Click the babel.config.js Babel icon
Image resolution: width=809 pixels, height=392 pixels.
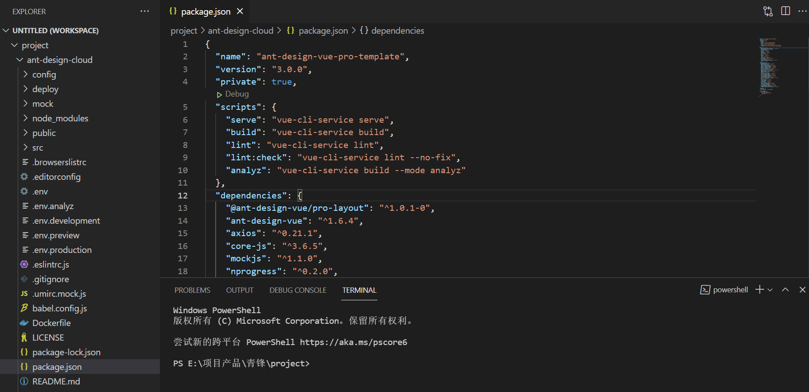[x=24, y=308]
